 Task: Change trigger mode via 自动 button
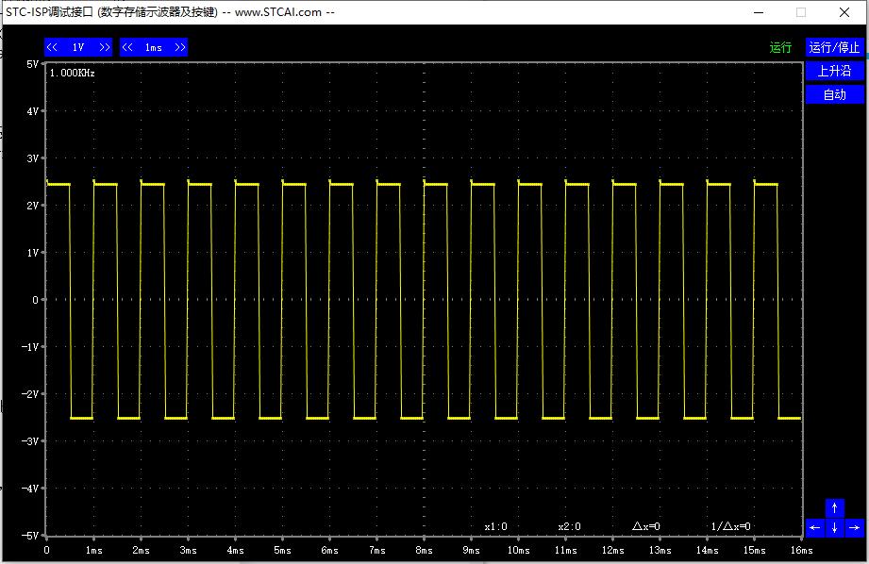[x=834, y=94]
